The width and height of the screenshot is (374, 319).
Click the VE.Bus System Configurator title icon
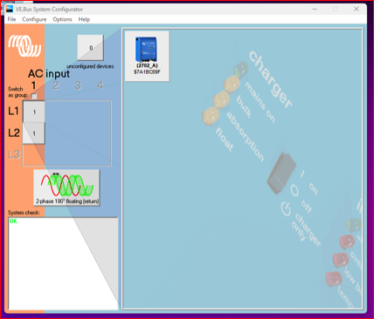click(x=10, y=9)
